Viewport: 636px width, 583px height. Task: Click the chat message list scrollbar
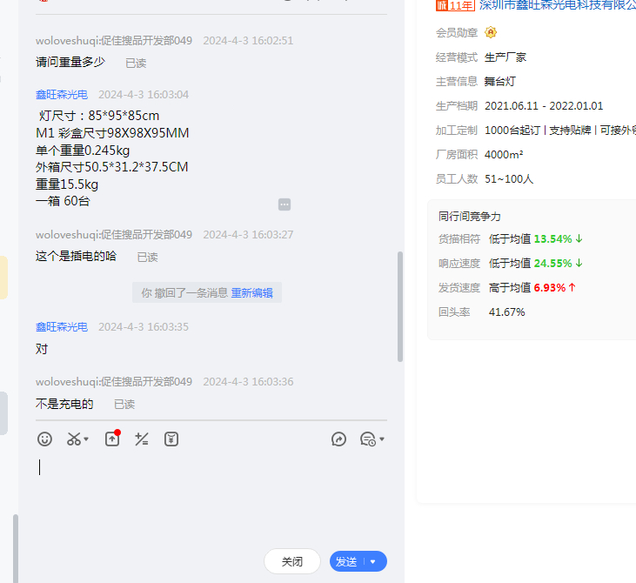pyautogui.click(x=400, y=306)
